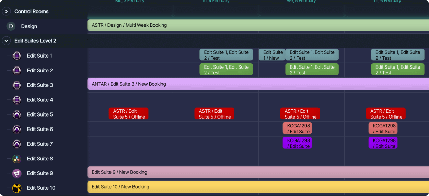Open Thursday's red ASTR Offline booking
This screenshot has height=196, width=429.
[386, 114]
